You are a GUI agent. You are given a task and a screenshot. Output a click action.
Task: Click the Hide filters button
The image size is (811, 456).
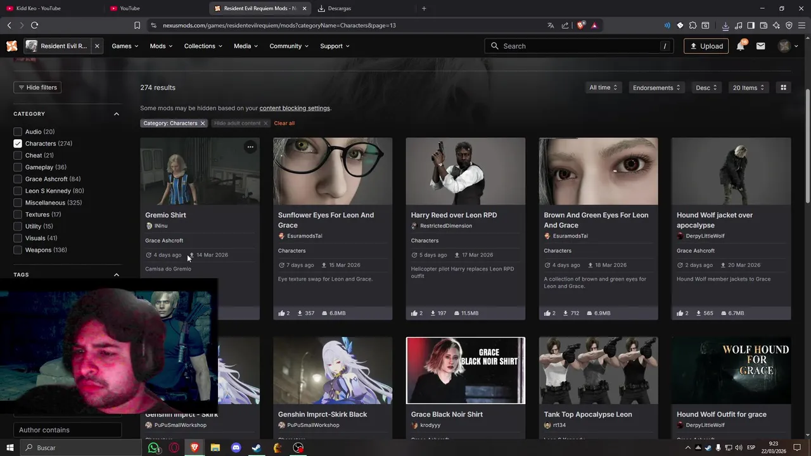(x=37, y=87)
